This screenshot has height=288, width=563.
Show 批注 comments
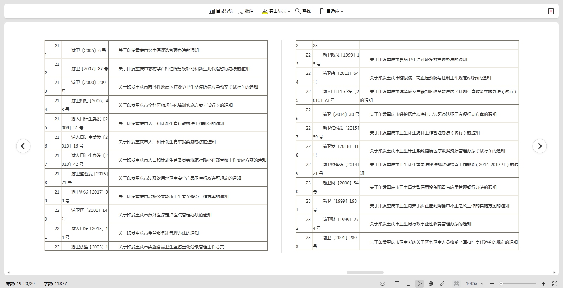246,11
